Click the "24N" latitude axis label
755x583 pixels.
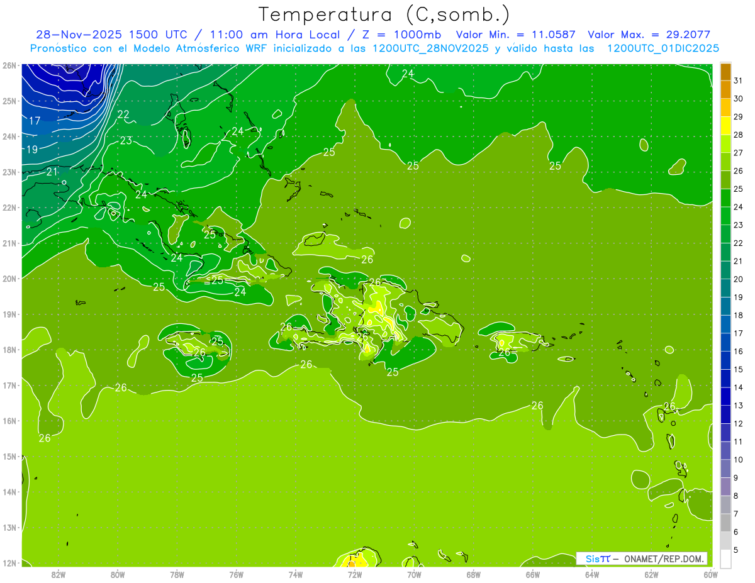coord(9,136)
